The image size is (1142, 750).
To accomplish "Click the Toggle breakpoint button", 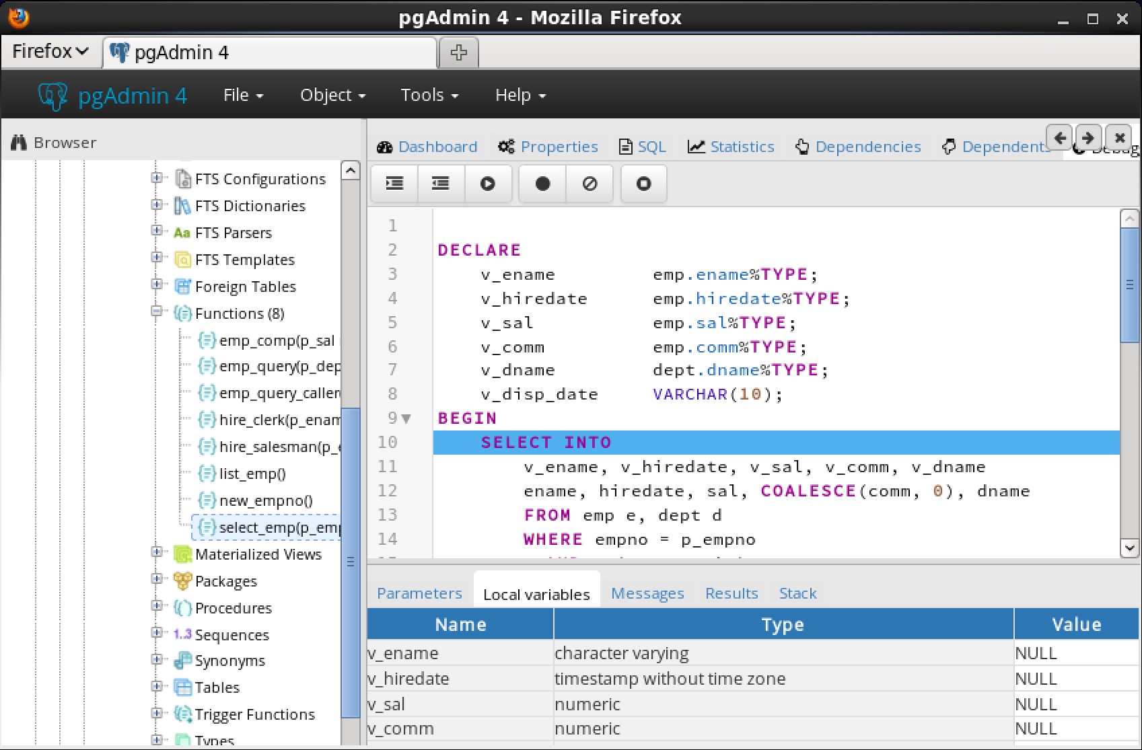I will coord(542,184).
